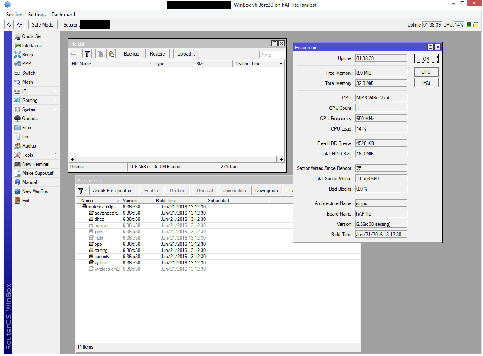The image size is (483, 356).
Task: Click the green status indicator near CPU
Action: point(469,24)
